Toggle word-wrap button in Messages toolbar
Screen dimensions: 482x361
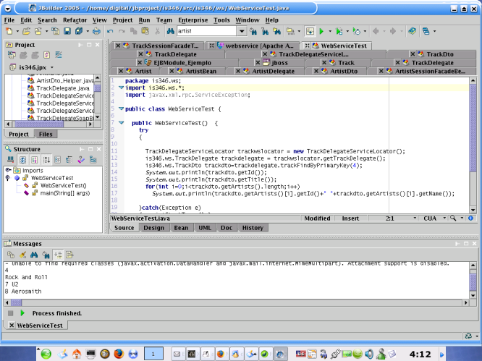(68, 255)
